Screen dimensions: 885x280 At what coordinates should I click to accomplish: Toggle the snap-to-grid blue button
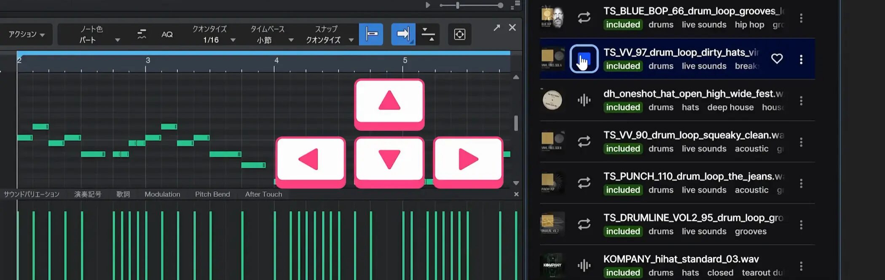371,34
